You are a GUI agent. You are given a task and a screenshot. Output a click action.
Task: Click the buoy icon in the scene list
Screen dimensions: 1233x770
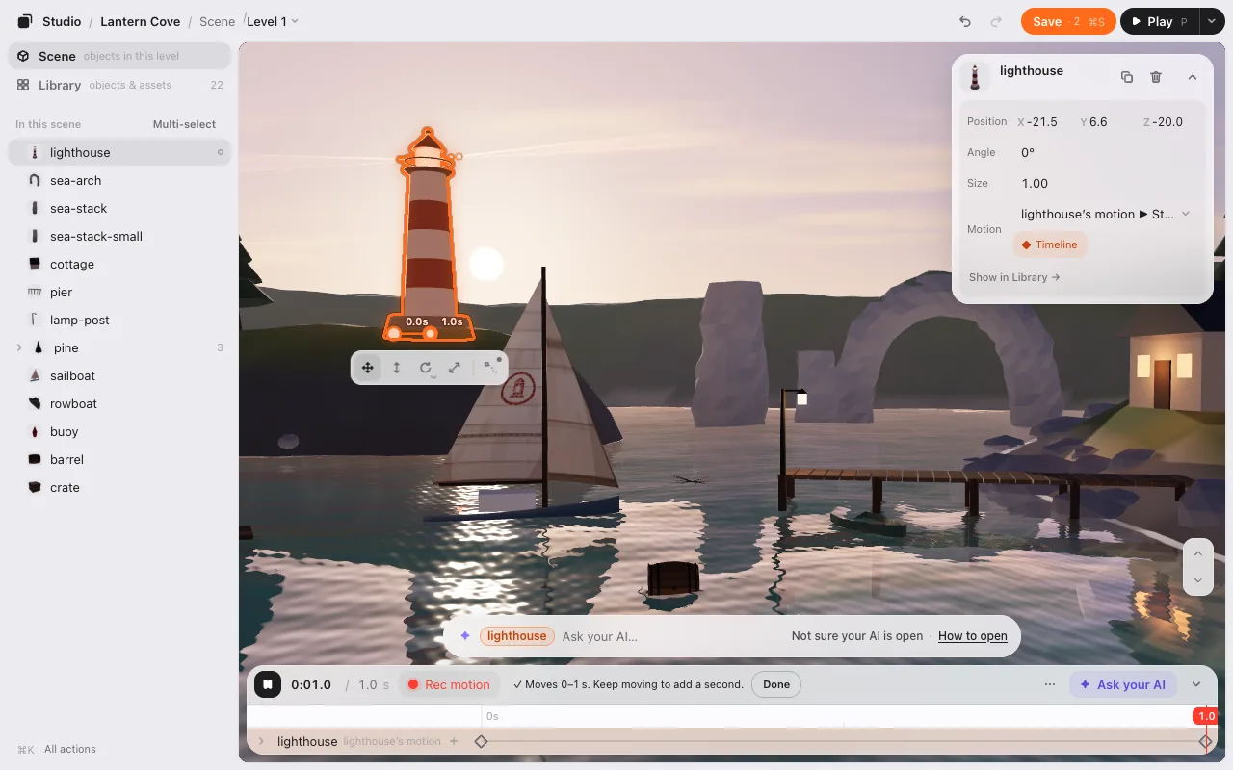pos(35,431)
